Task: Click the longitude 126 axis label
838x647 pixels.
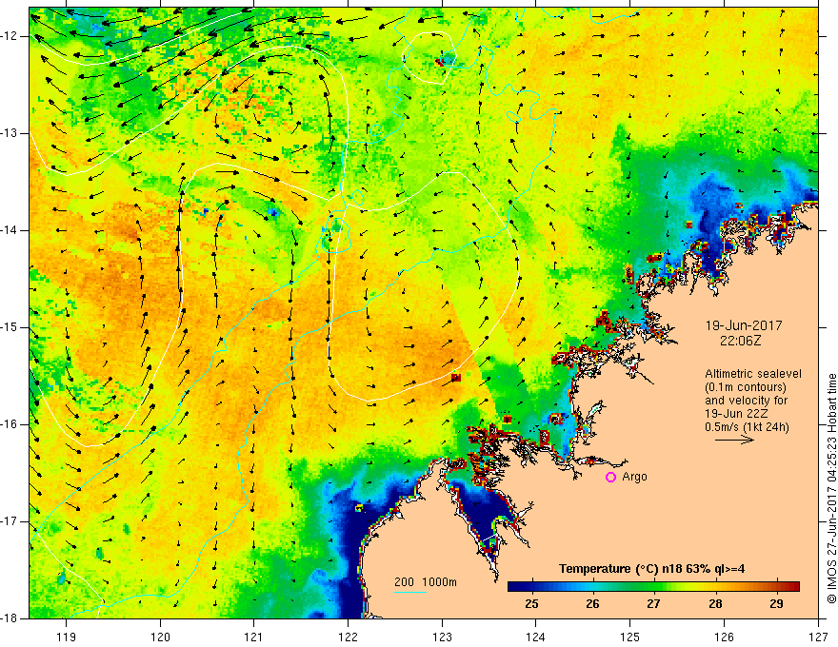Action: pos(724,637)
